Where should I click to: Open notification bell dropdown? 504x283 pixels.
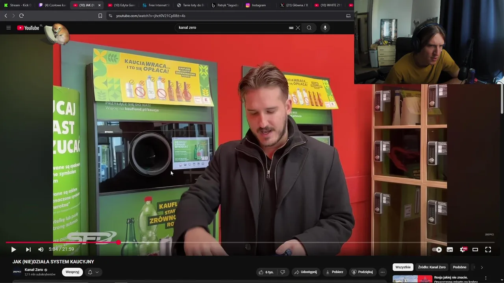(x=93, y=272)
